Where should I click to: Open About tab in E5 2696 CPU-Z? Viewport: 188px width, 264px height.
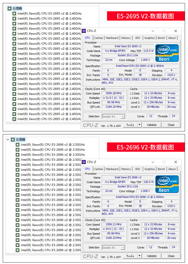172,169
